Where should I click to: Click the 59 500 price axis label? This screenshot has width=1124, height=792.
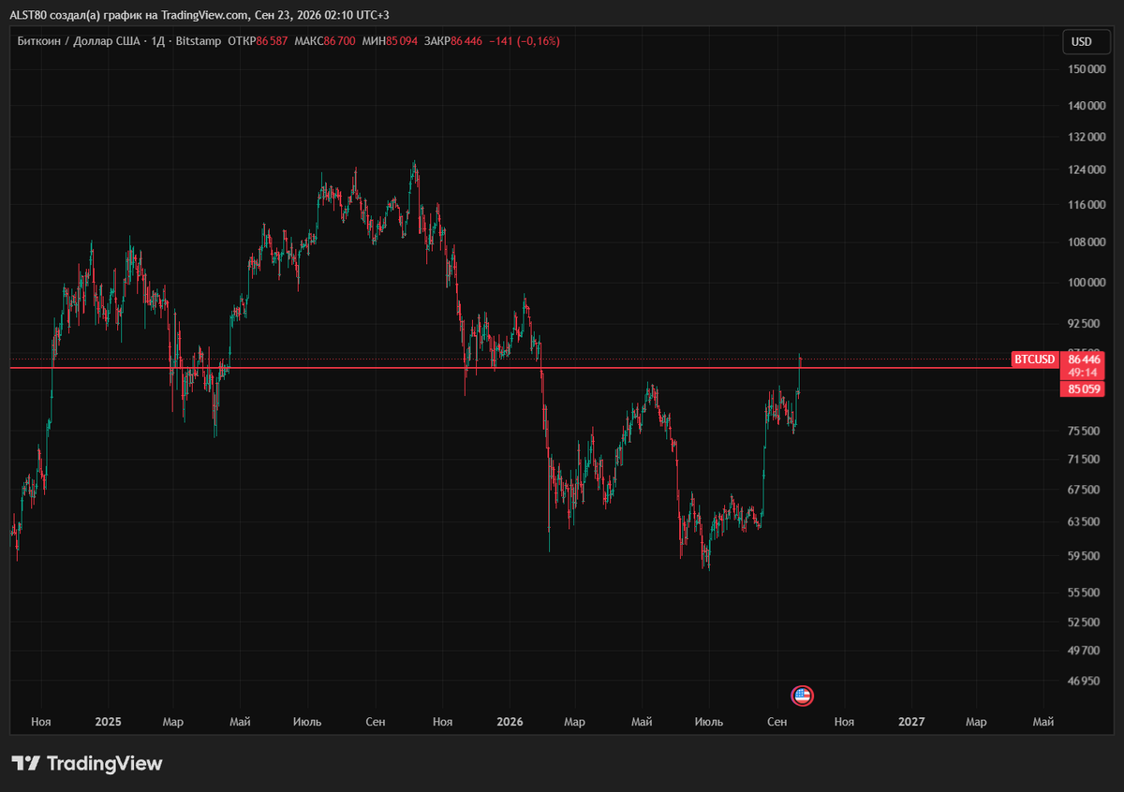(1086, 555)
